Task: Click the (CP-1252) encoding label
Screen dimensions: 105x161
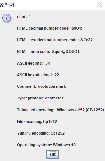Action: pyautogui.click(x=95, y=110)
